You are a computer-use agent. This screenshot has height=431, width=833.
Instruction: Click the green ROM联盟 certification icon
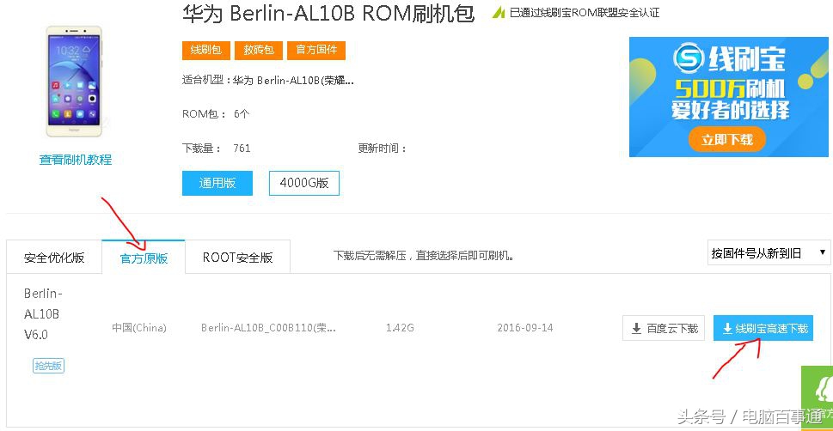[499, 13]
